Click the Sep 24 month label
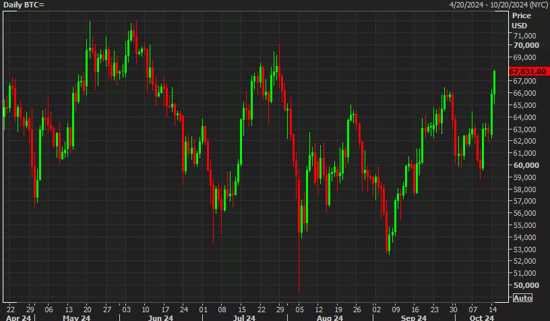This screenshot has height=321, width=550. click(x=414, y=318)
